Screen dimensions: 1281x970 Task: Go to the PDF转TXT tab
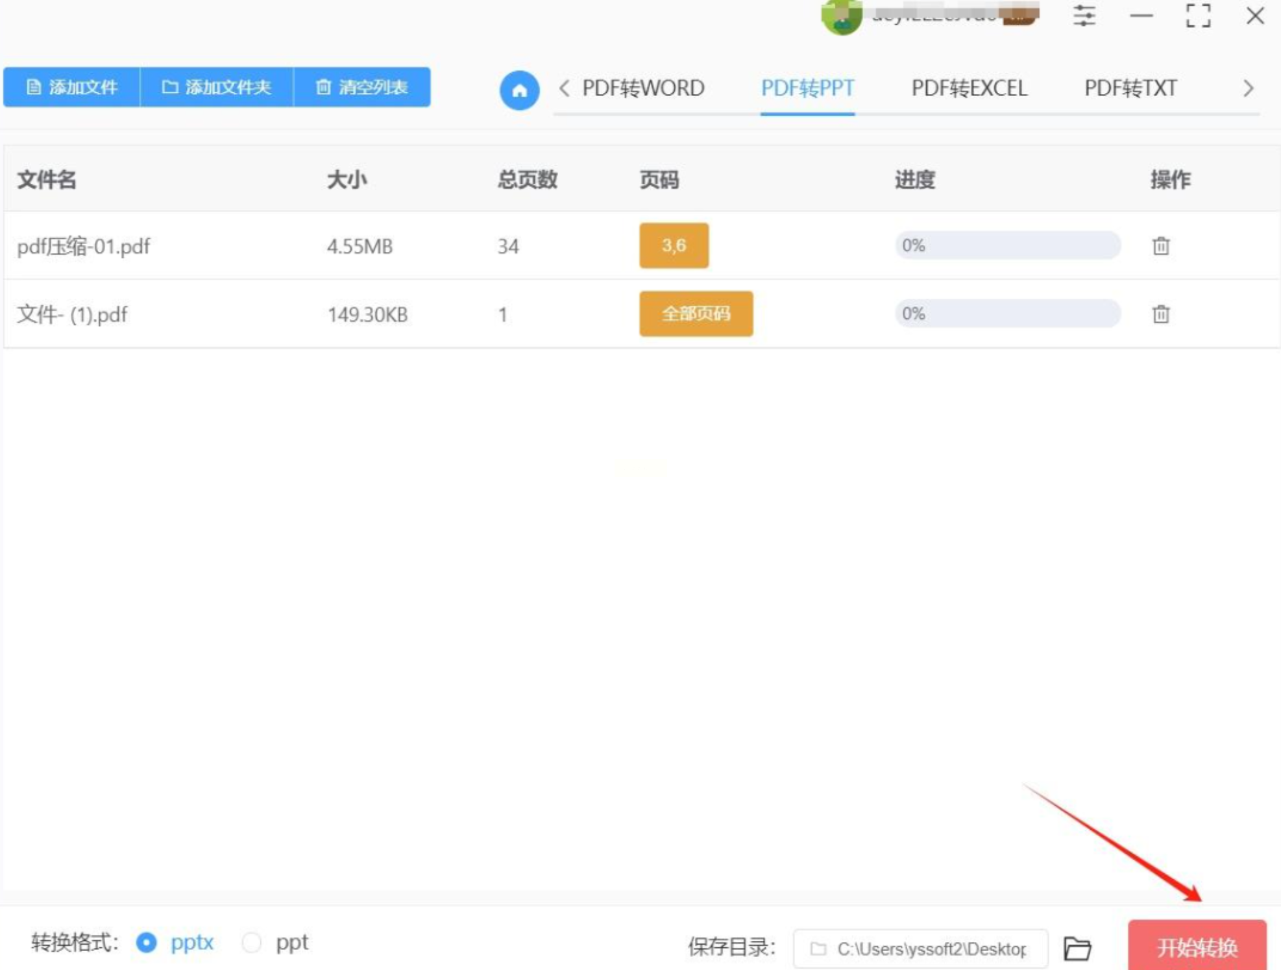pos(1130,88)
